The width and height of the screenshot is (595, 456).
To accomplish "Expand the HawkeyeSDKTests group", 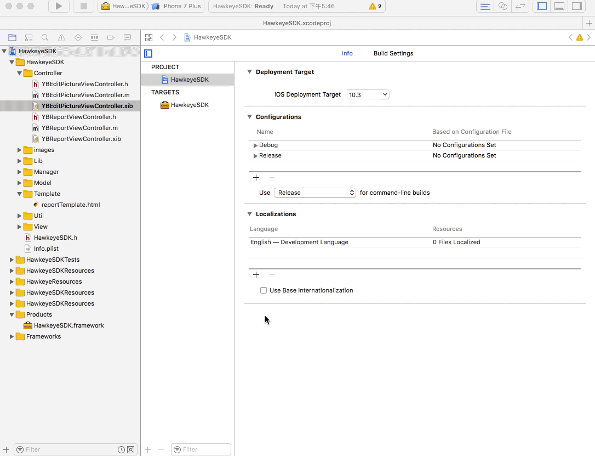I will 12,260.
